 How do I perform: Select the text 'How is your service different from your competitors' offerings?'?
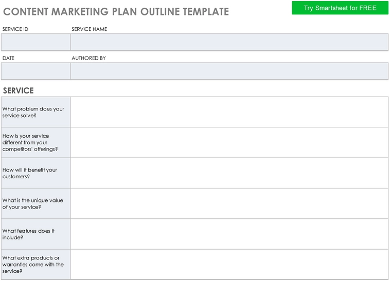tap(30, 142)
